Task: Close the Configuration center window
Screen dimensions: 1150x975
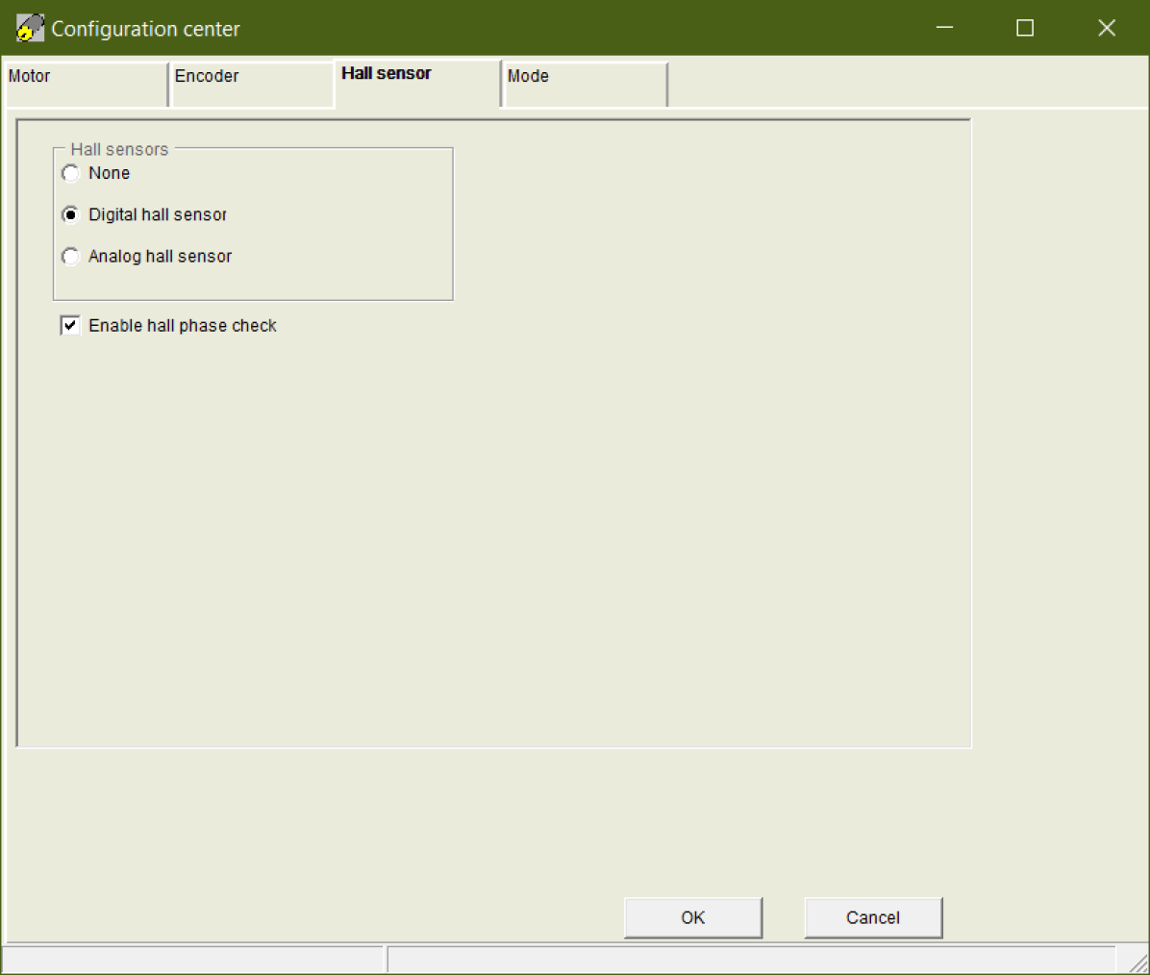Action: [1107, 28]
